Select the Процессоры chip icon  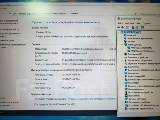pyautogui.click(x=126, y=95)
